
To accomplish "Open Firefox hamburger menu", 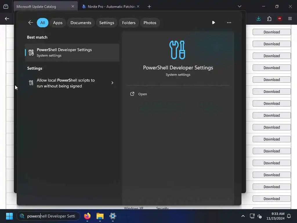I will click(x=290, y=19).
